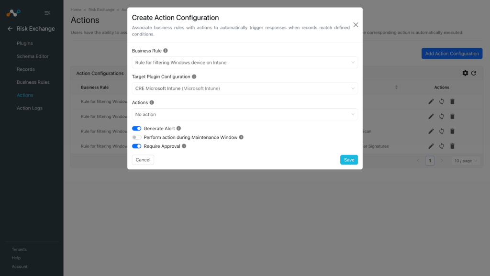Collapse sidebar using the menu fold icon
The image size is (490, 276).
pos(47,13)
